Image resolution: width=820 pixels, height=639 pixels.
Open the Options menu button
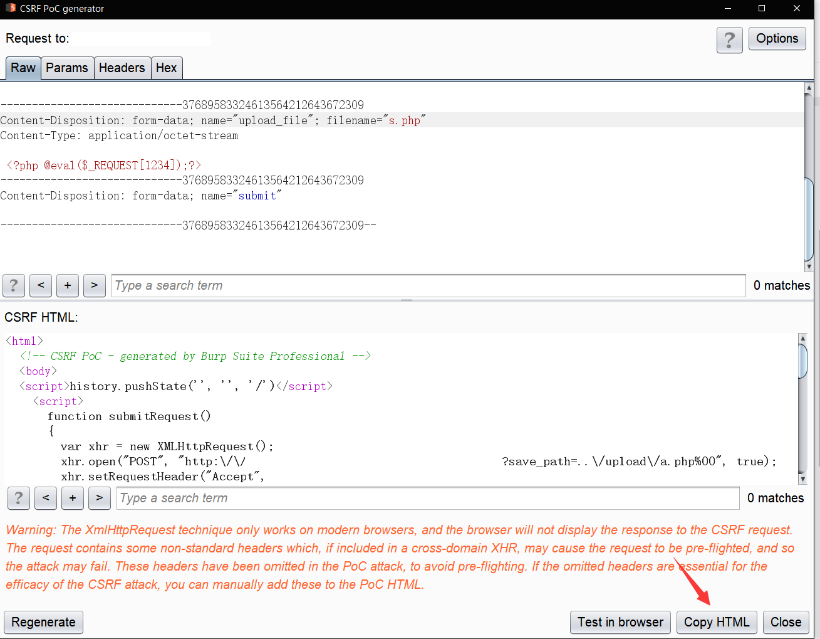[777, 38]
